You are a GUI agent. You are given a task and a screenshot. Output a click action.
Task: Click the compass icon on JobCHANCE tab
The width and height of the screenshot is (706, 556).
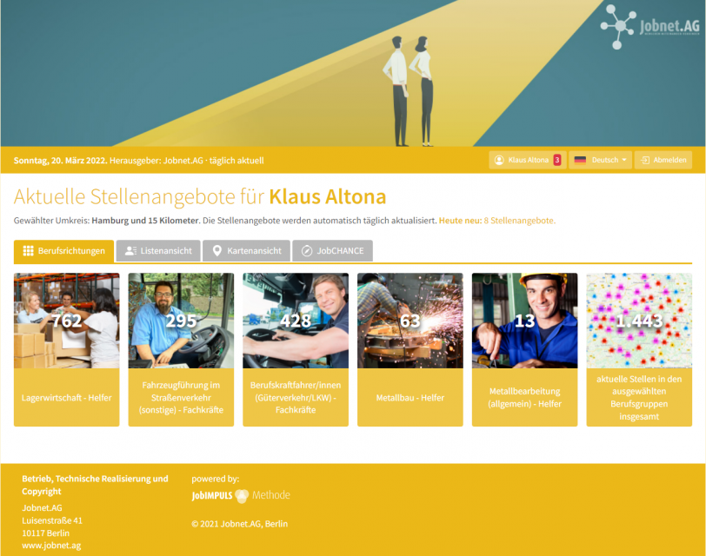tap(307, 251)
